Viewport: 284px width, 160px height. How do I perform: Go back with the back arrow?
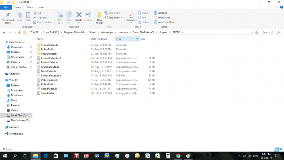click(4, 32)
